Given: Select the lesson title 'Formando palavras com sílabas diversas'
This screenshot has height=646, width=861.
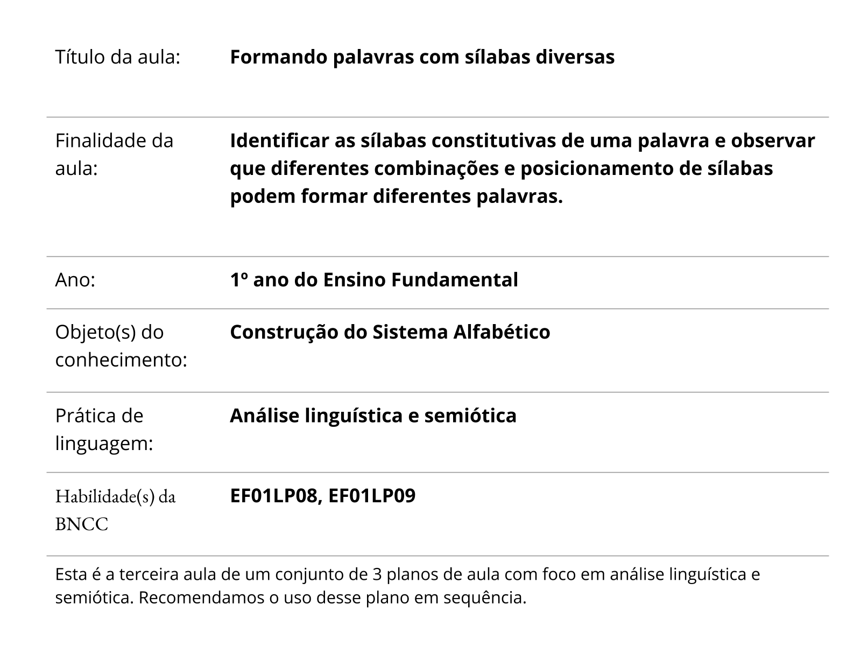Looking at the screenshot, I should pyautogui.click(x=422, y=57).
